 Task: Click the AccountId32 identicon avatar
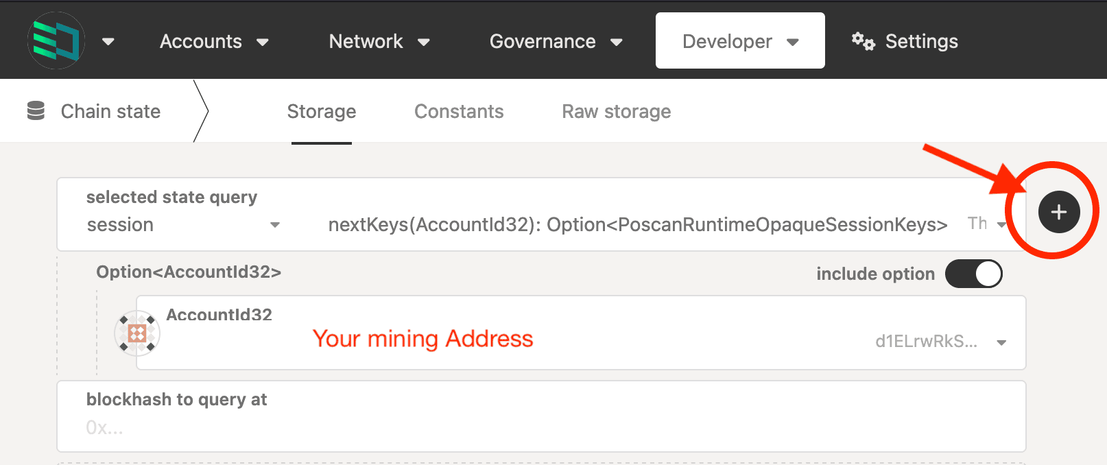click(x=137, y=333)
